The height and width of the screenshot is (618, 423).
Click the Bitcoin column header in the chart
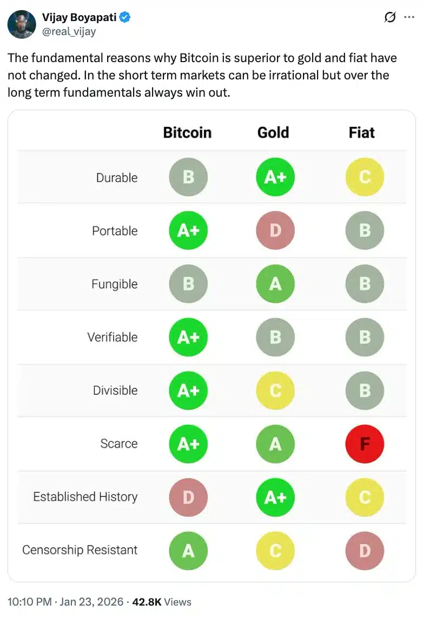tap(187, 132)
